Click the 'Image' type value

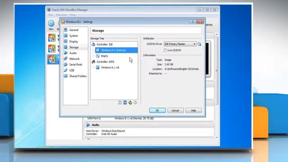(x=168, y=60)
